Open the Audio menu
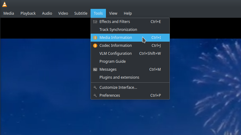This screenshot has width=241, height=135. pos(47,13)
